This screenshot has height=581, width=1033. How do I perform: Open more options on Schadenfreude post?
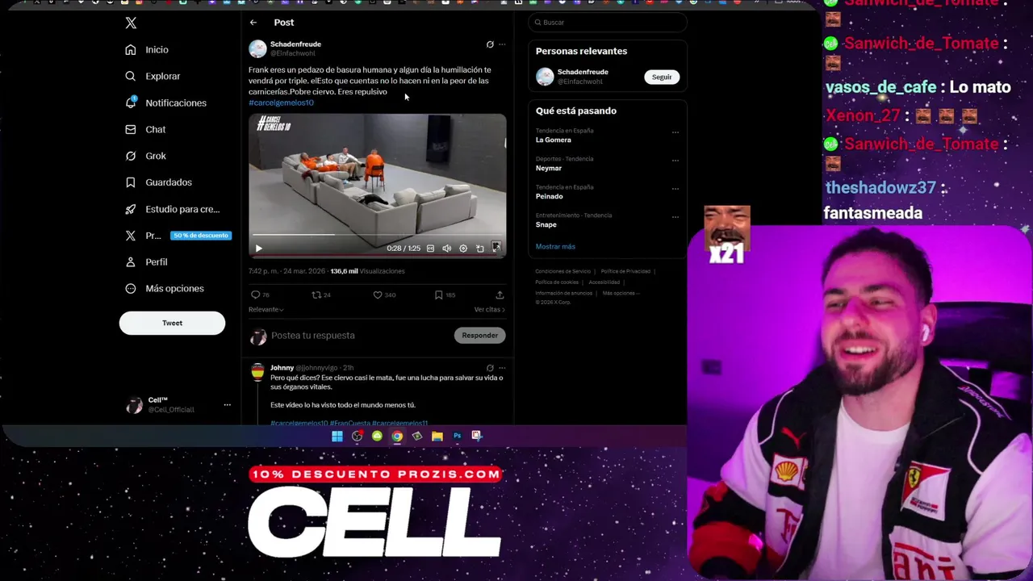502,44
